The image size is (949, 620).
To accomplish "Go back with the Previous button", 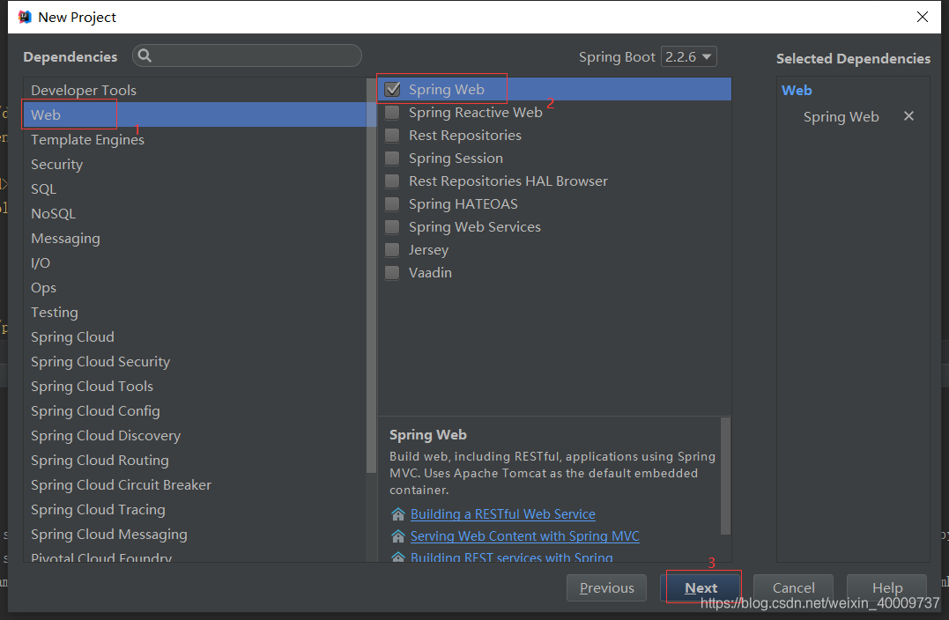I will click(x=606, y=588).
